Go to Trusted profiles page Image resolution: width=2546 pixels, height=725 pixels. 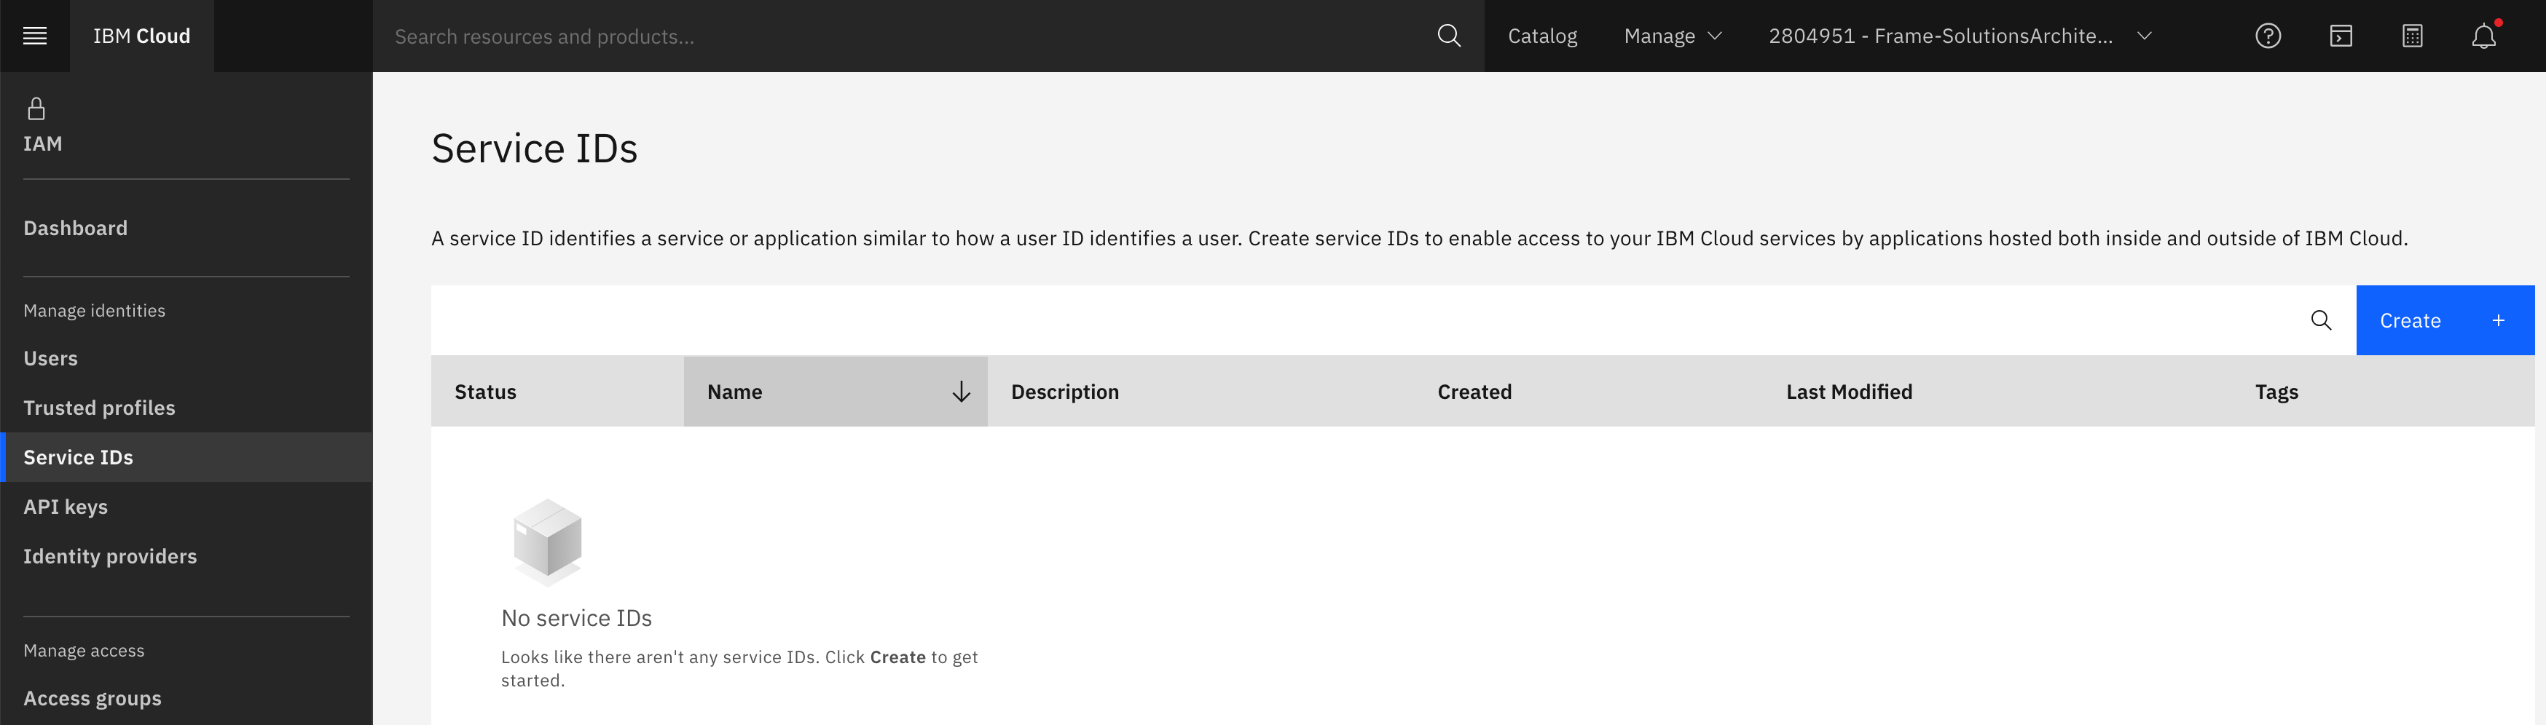pyautogui.click(x=100, y=407)
